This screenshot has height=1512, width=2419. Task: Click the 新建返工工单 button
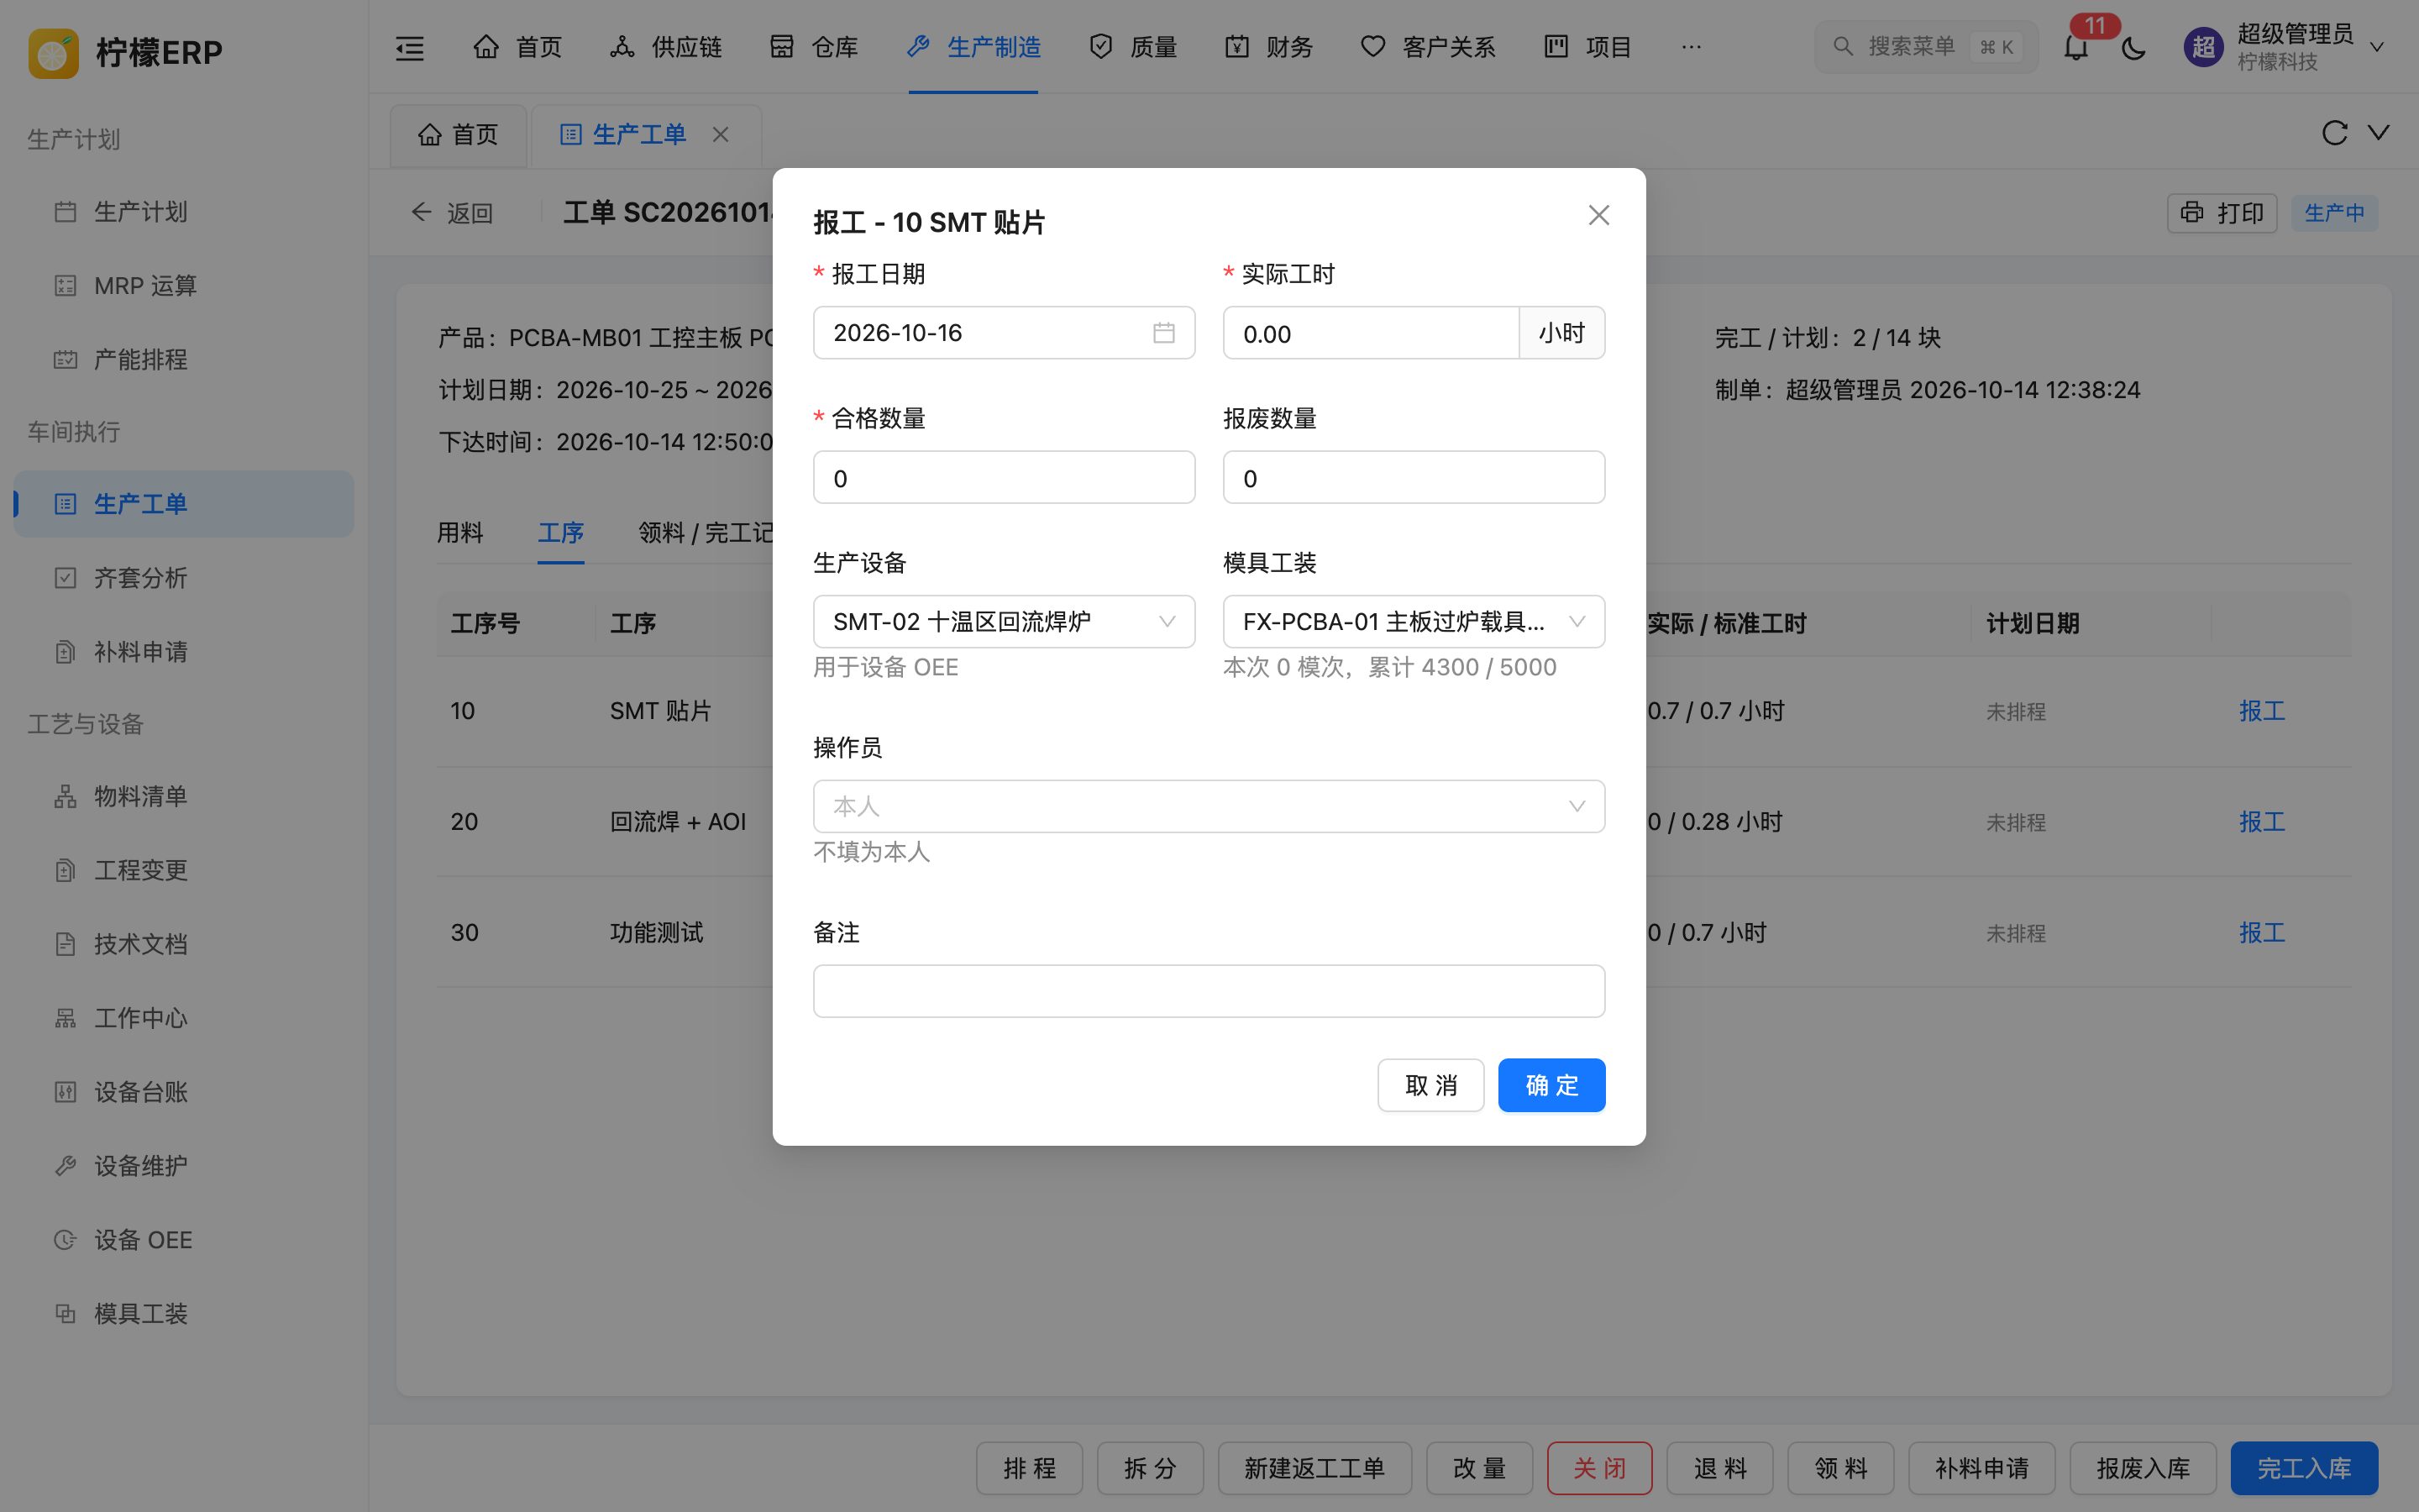1314,1468
